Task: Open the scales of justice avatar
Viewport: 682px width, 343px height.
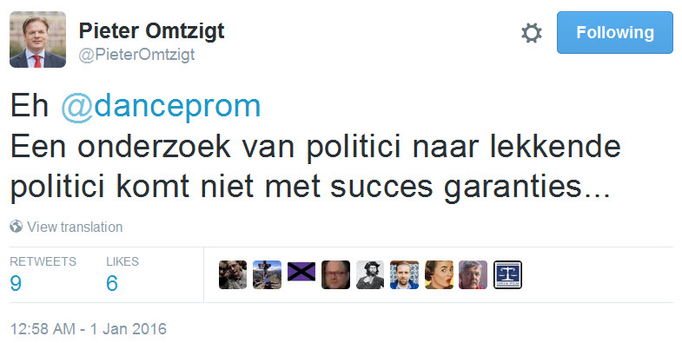Action: click(507, 274)
